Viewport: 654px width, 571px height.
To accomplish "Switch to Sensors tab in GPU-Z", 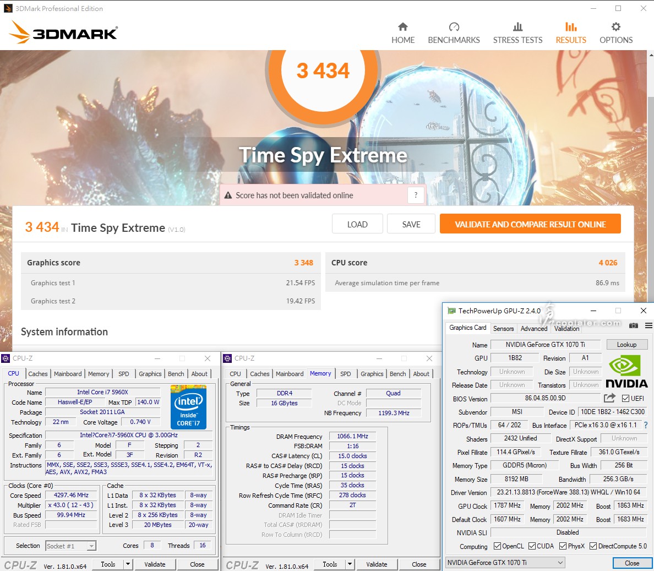I will [x=503, y=328].
